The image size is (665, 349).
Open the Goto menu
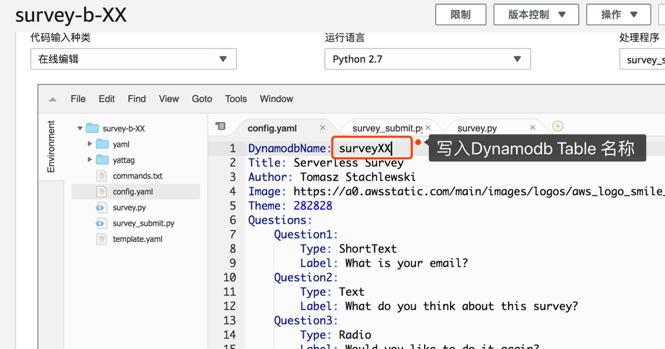(202, 99)
